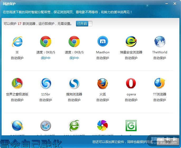Click the green G GreenBrowser icon
181x148 pixels.
click(131, 126)
